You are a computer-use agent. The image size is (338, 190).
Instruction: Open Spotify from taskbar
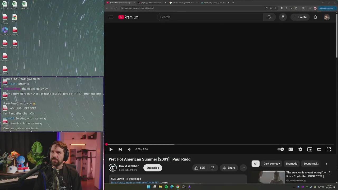coord(166,187)
